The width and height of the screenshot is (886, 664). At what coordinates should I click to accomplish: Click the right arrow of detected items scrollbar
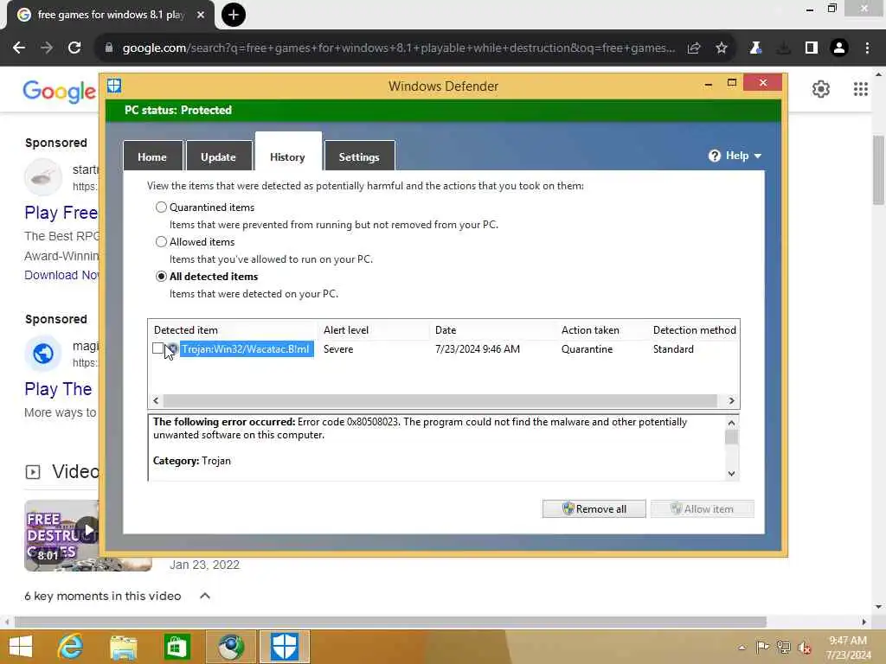(x=731, y=400)
